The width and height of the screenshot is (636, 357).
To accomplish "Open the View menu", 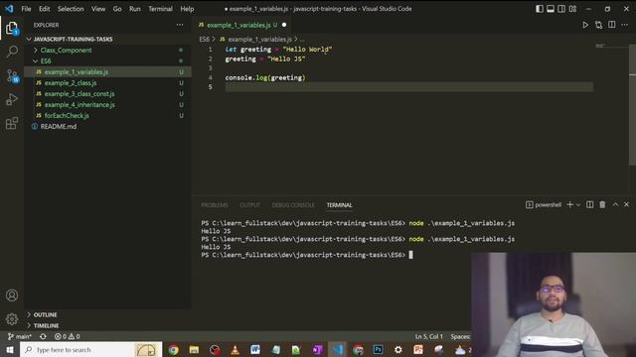I will click(98, 9).
